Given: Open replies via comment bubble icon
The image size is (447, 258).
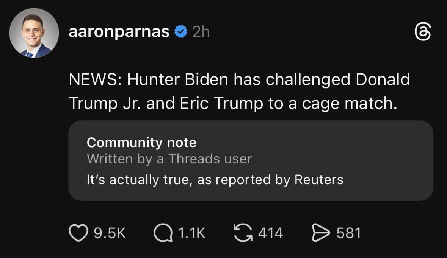Looking at the screenshot, I should [162, 233].
